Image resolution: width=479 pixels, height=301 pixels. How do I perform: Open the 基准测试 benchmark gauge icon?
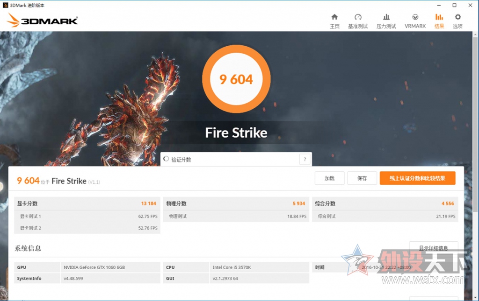pyautogui.click(x=358, y=17)
